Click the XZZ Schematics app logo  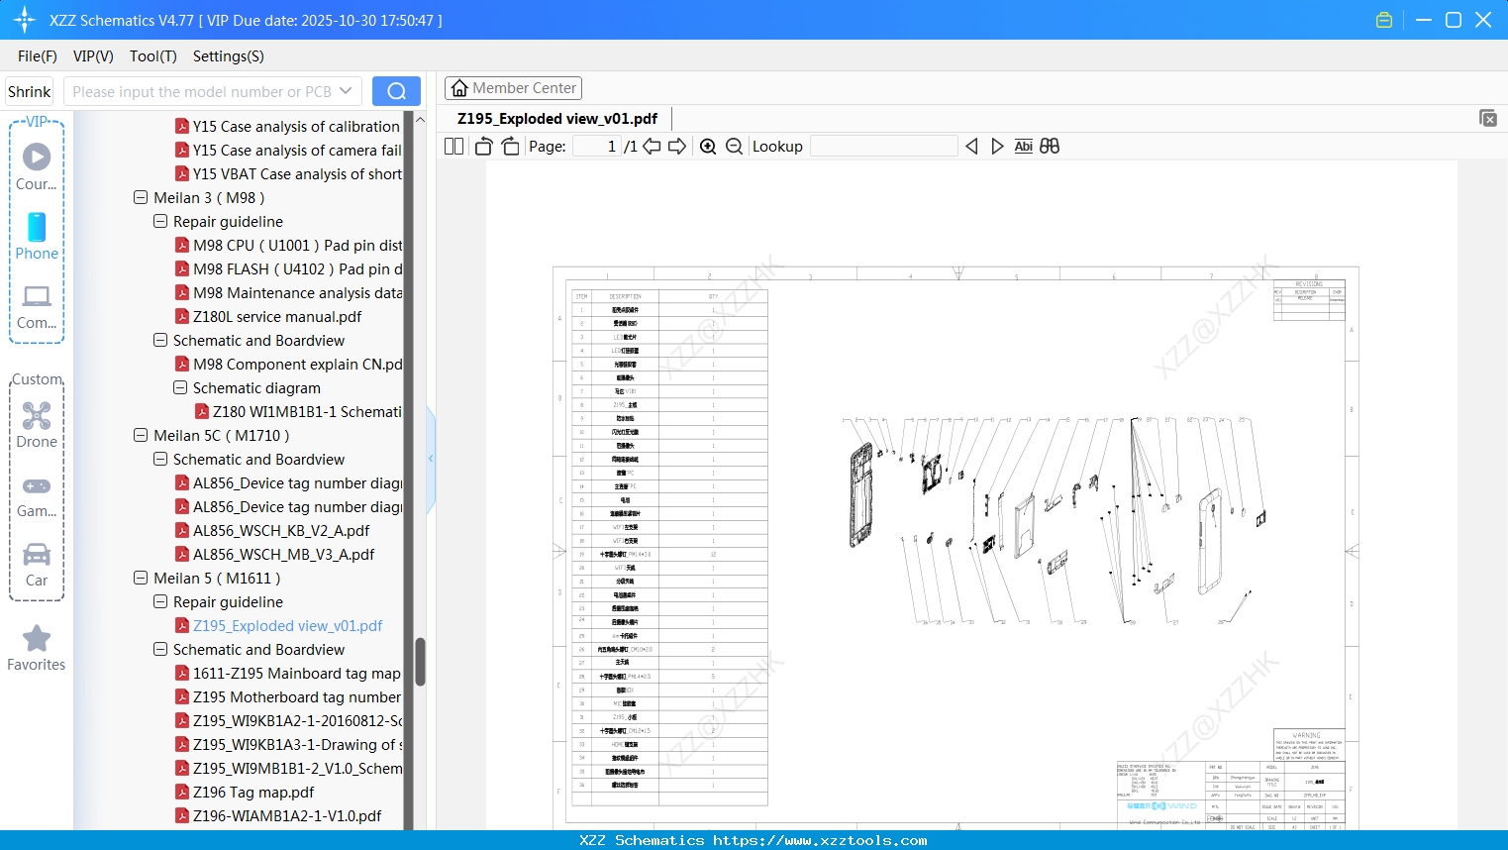coord(25,20)
